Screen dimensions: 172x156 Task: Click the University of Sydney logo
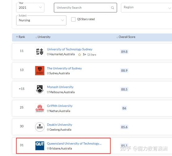[40, 71]
